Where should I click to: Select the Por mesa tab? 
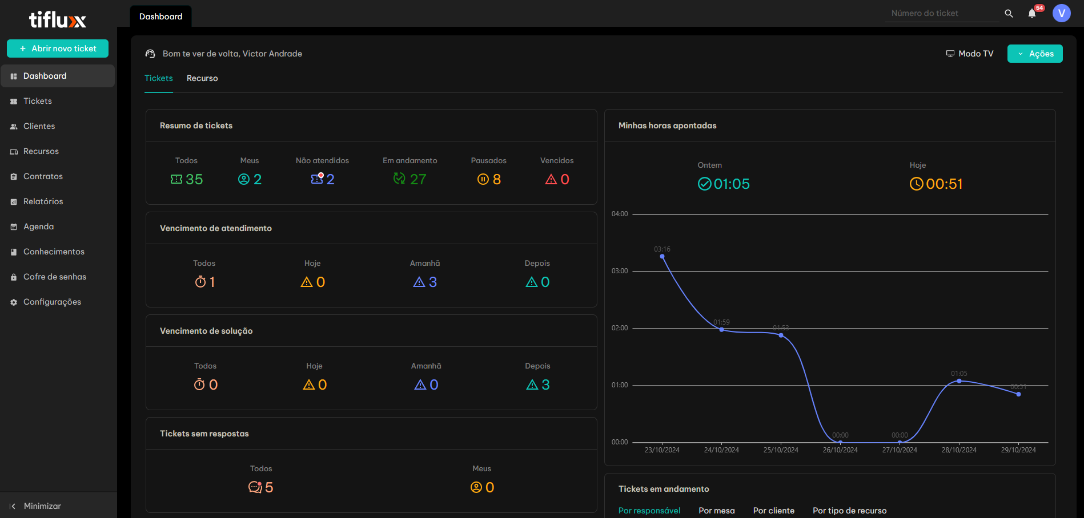click(716, 511)
